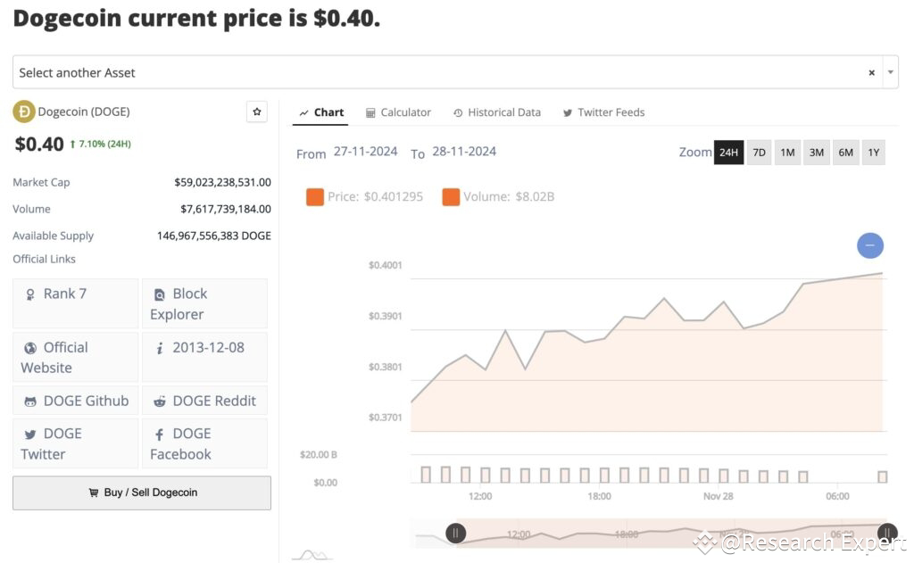Click the blue zoom-out minus button
This screenshot has height=563, width=914.
(x=869, y=245)
